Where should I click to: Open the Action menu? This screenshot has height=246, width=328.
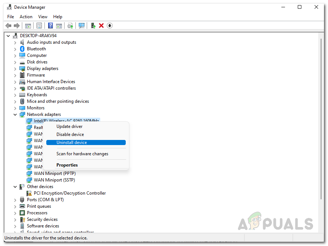pos(26,17)
